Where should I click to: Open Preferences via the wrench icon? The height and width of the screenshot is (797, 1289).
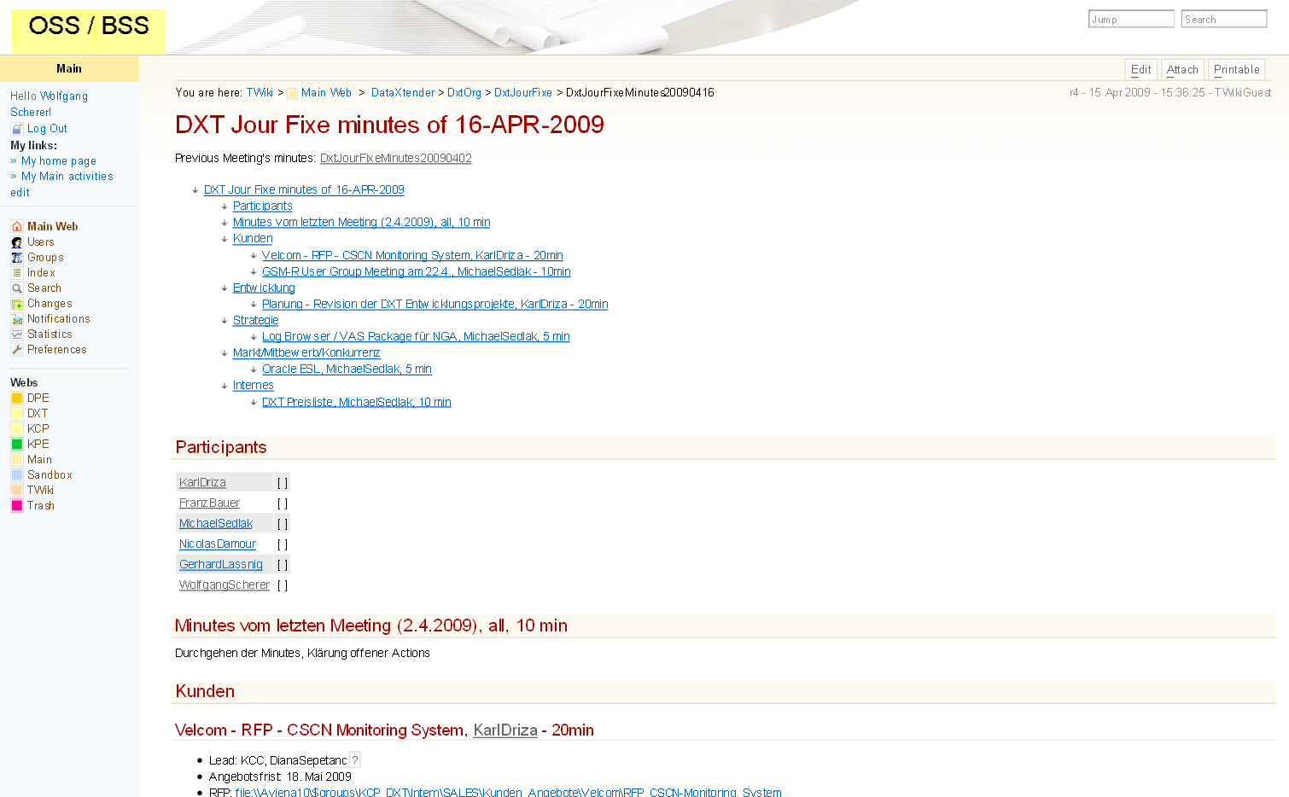[16, 350]
